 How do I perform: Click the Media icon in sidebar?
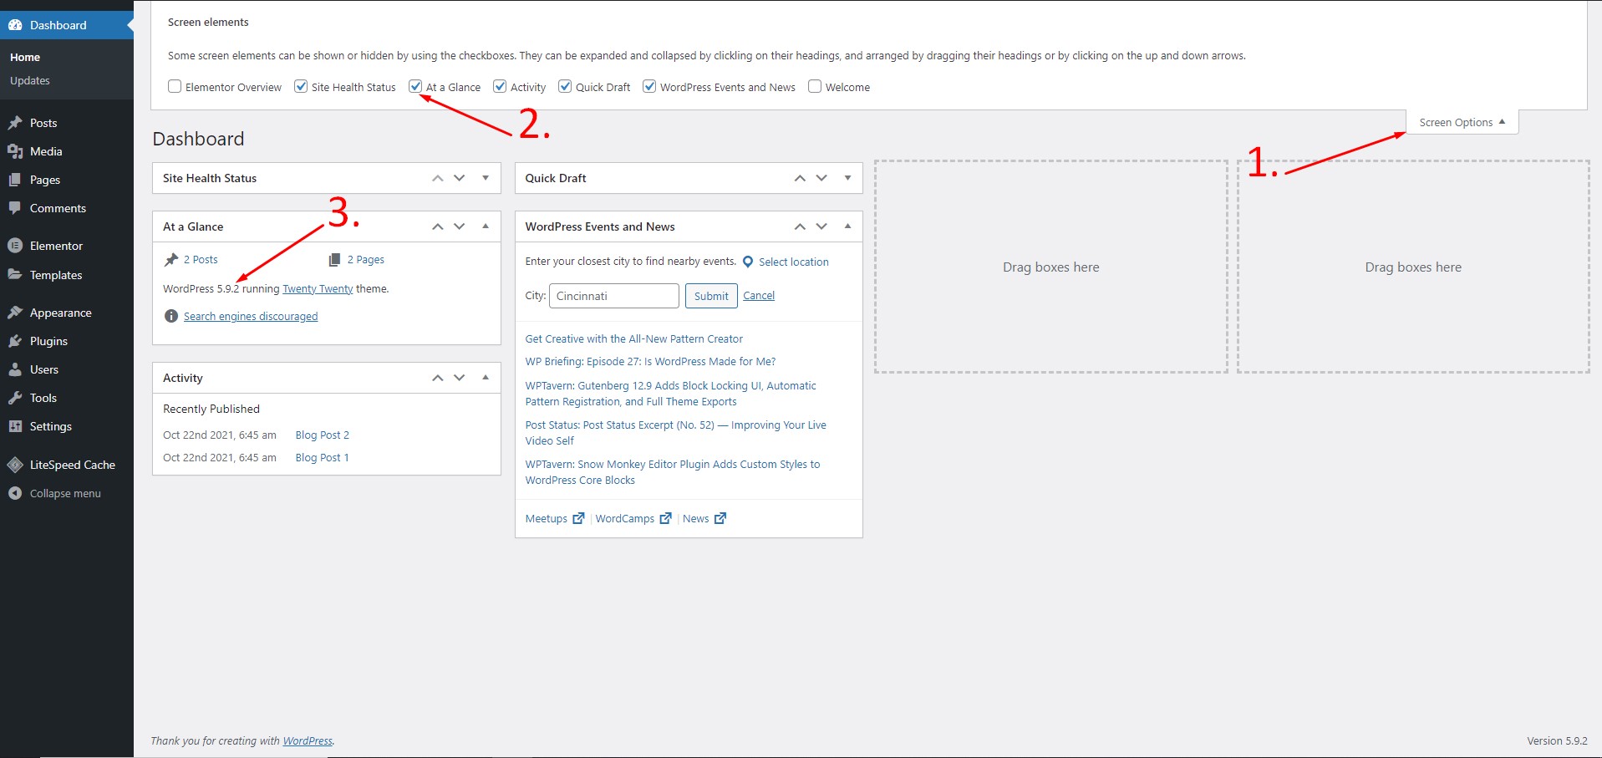15,151
